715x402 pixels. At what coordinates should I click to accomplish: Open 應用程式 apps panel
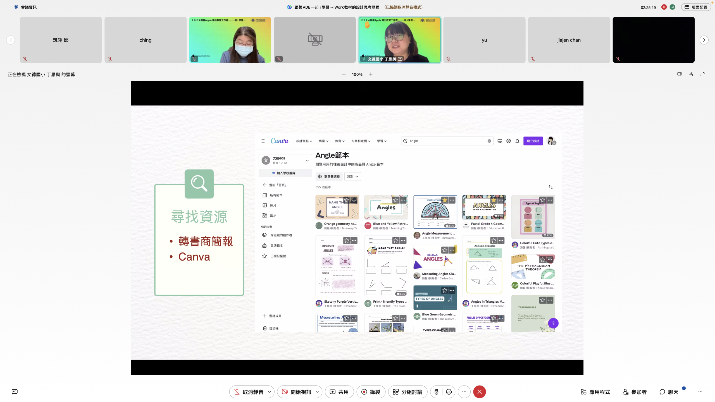pyautogui.click(x=595, y=392)
